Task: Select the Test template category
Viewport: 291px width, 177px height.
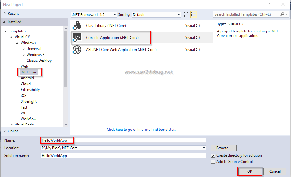Action: click(24, 107)
